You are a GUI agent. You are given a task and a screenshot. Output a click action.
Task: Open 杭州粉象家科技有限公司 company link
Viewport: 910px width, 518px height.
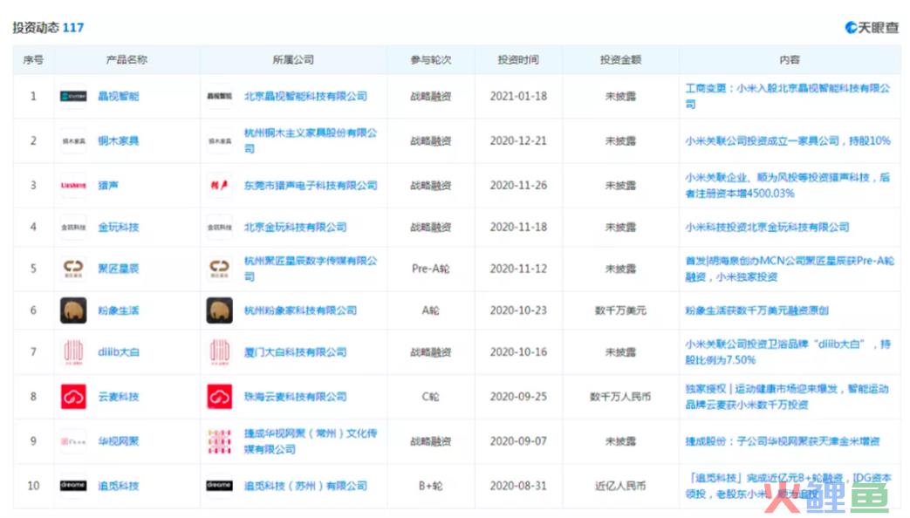301,310
